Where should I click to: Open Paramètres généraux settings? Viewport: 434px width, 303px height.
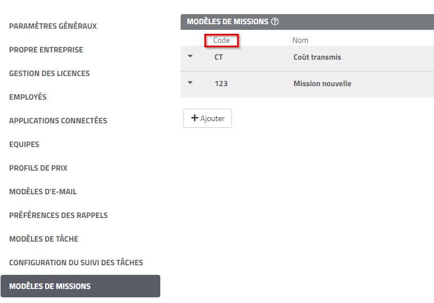53,26
